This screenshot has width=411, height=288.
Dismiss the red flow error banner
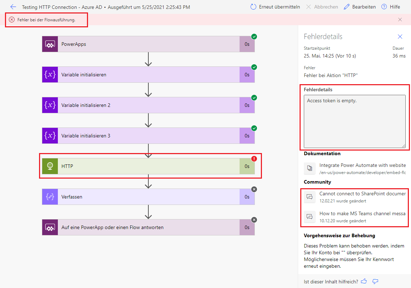point(400,20)
